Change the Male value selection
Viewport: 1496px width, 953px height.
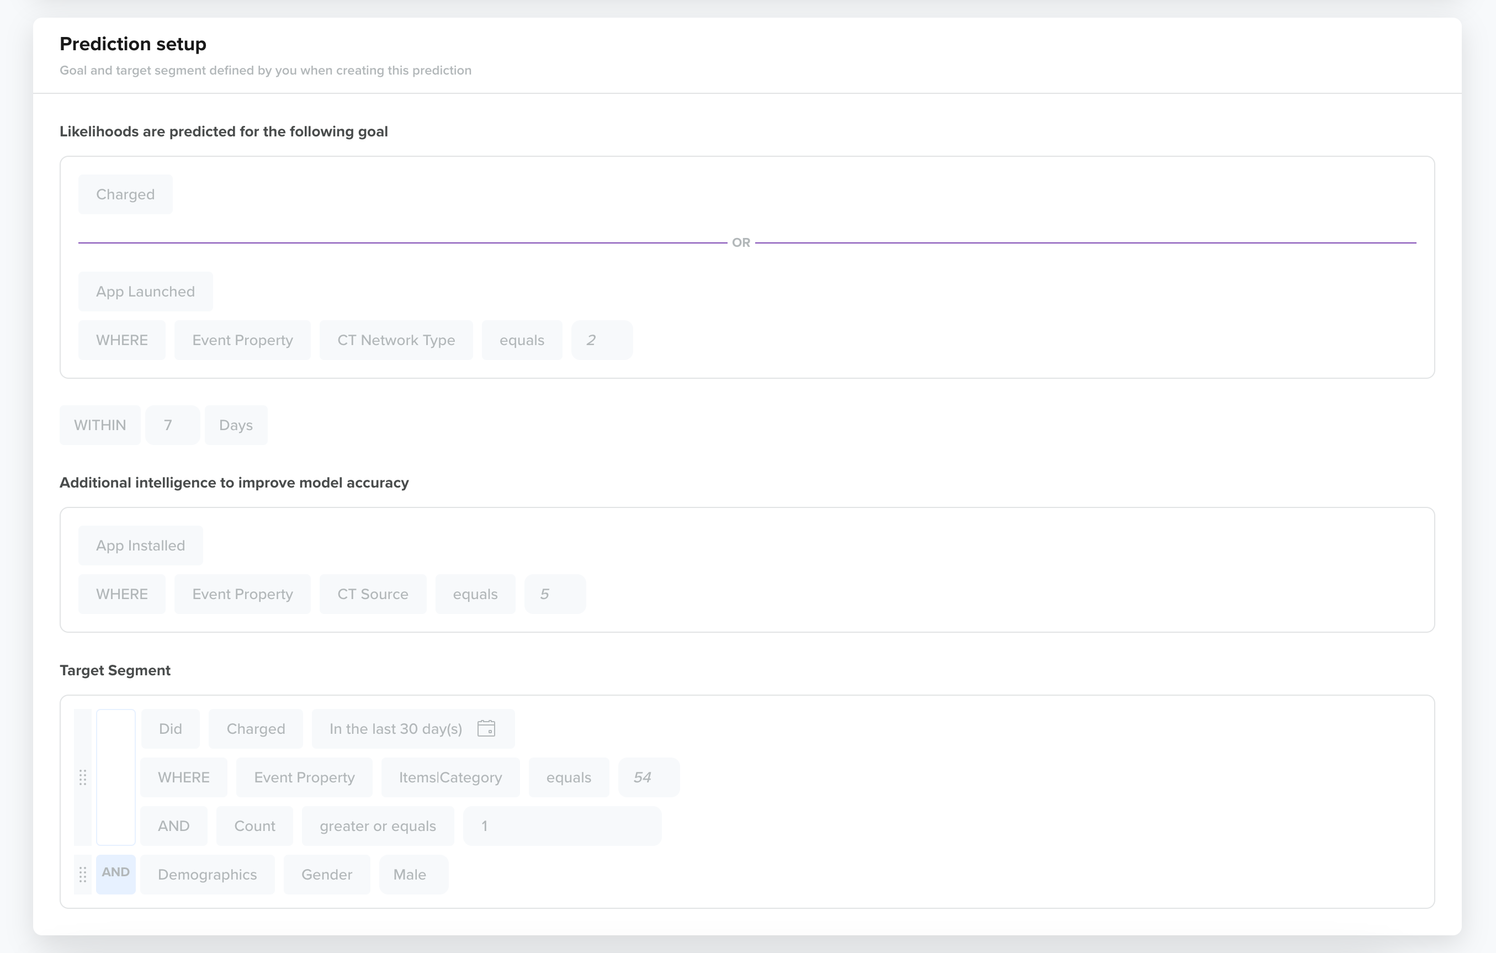click(412, 874)
